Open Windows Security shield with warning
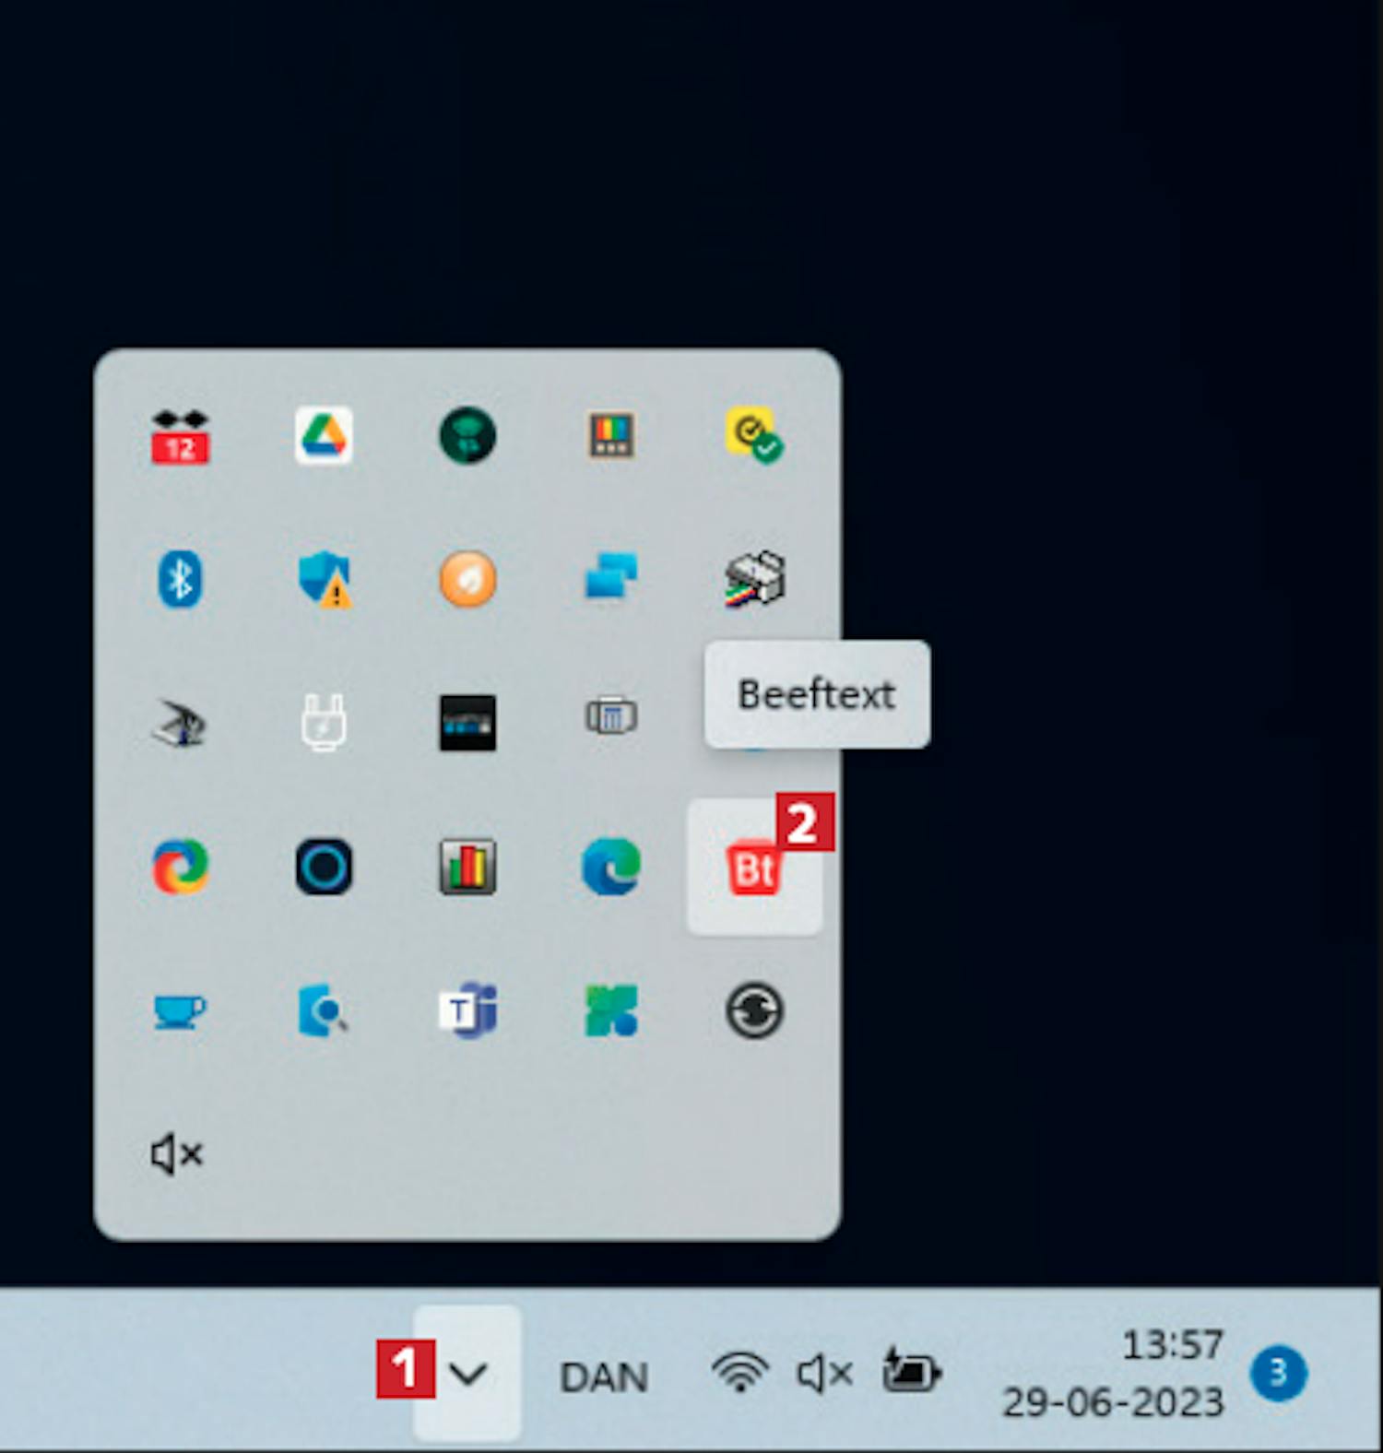The image size is (1383, 1453). [x=325, y=580]
